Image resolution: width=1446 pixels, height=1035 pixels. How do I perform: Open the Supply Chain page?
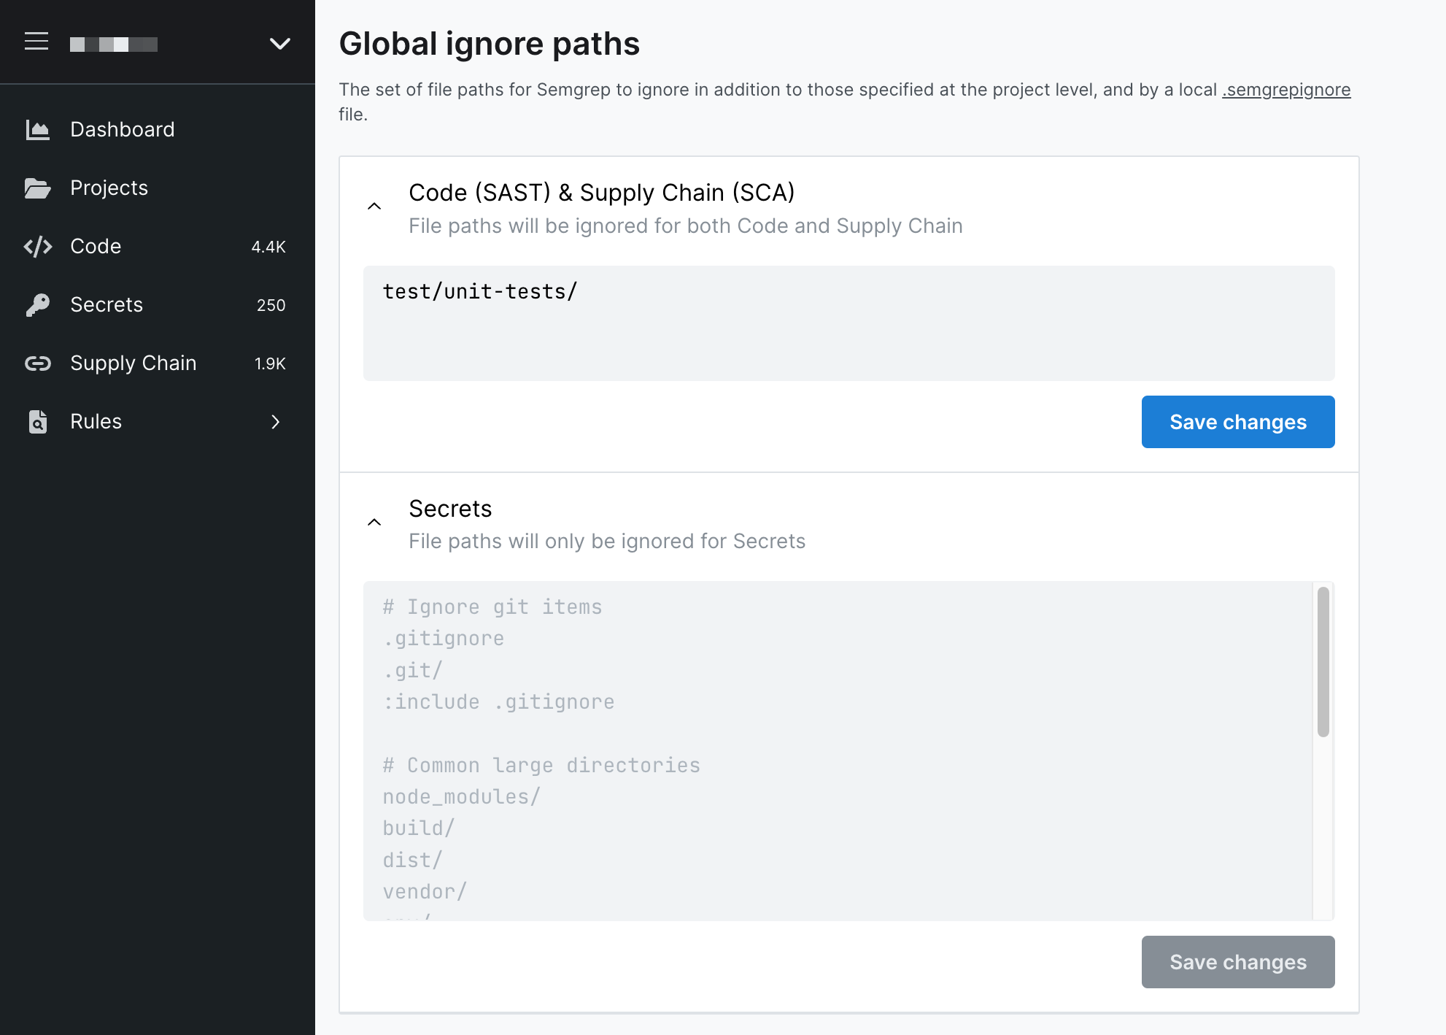(x=133, y=363)
